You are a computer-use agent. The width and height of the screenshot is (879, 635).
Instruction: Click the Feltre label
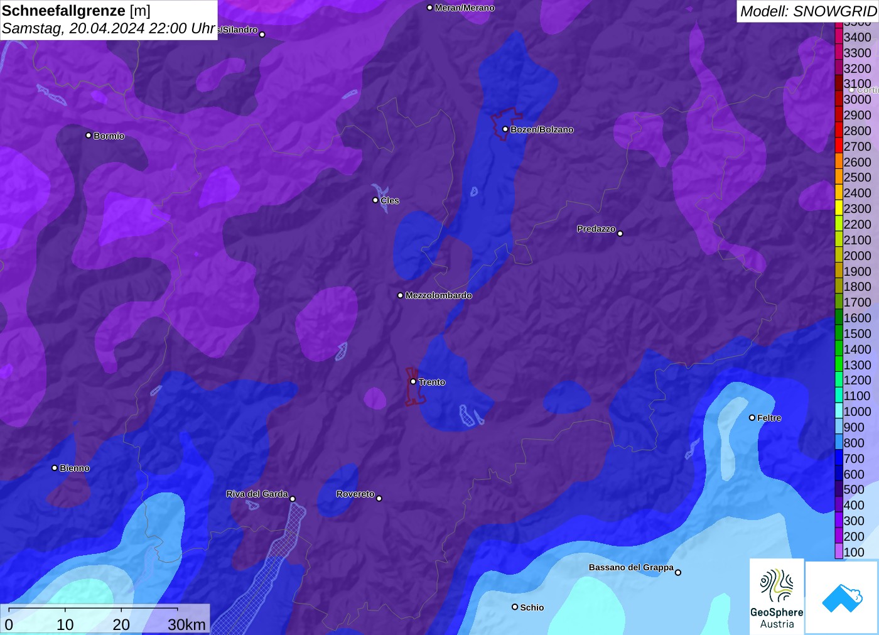[769, 418]
